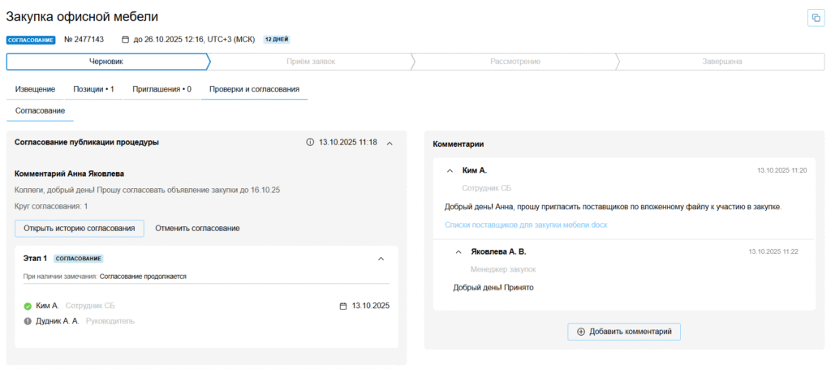Click Добавить комментарий button
The width and height of the screenshot is (831, 369).
[623, 332]
